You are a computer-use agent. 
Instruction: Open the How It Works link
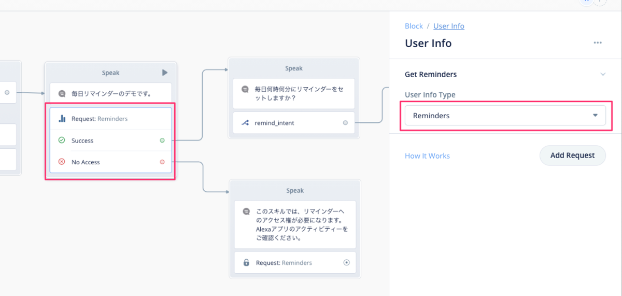(427, 156)
